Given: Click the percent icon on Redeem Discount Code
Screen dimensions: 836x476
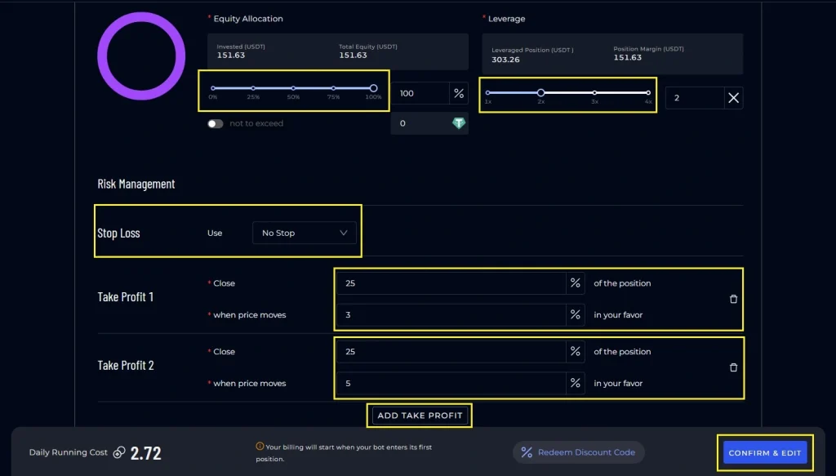Looking at the screenshot, I should [527, 452].
